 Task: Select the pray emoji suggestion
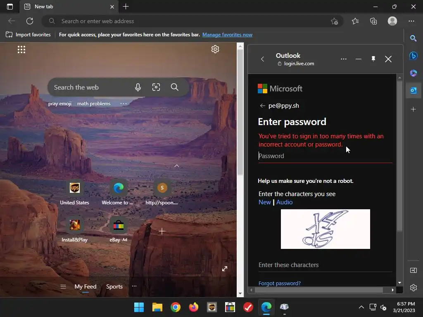60,104
